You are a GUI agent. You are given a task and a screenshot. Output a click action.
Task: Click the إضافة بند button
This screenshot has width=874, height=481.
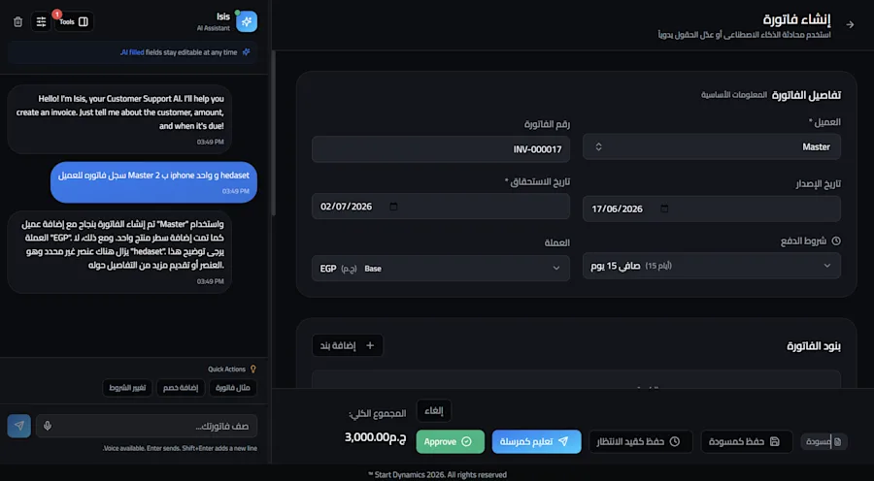pyautogui.click(x=348, y=345)
